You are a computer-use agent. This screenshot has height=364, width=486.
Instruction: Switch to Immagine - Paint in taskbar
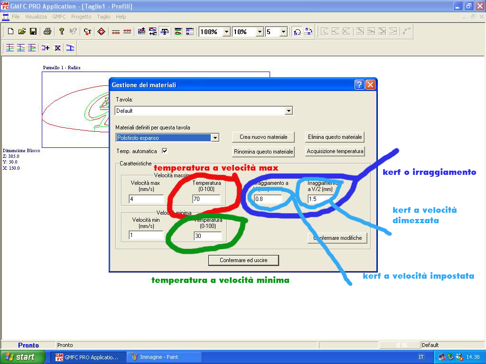[x=164, y=357]
